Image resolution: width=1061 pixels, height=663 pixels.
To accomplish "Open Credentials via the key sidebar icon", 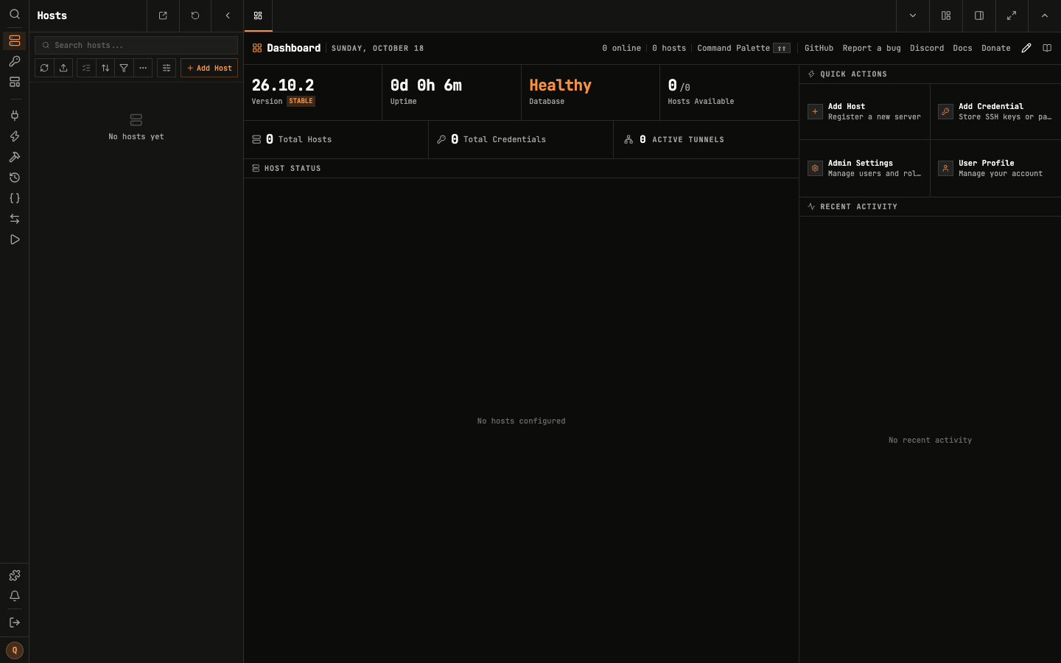I will click(14, 61).
